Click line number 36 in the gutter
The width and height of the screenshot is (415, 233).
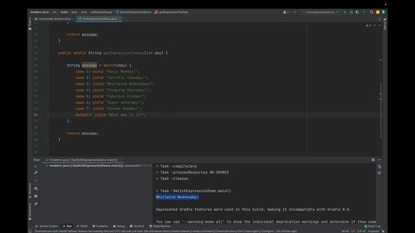36,115
